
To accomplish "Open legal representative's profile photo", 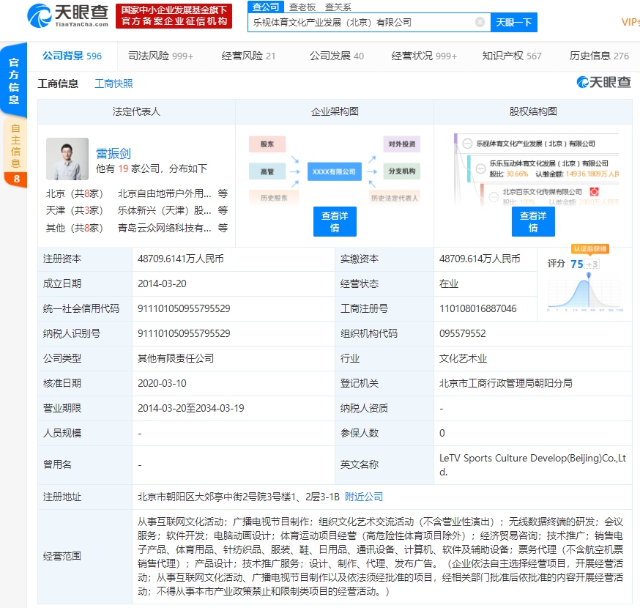I will coord(67,159).
